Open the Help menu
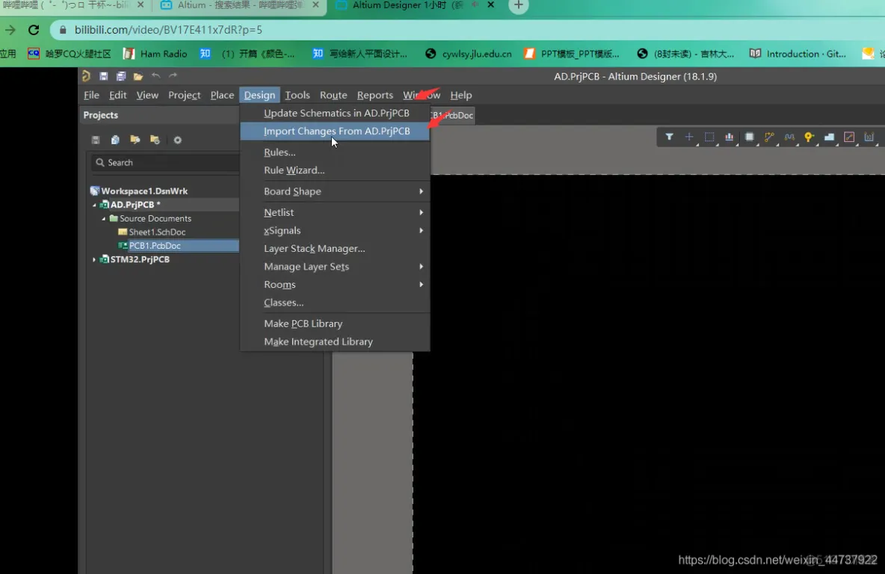This screenshot has height=574, width=885. click(460, 95)
